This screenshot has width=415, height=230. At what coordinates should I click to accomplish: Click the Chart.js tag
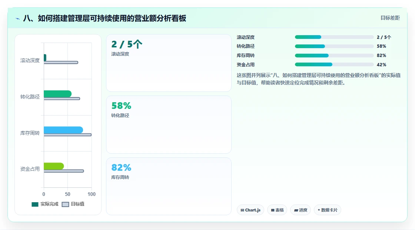[250, 210]
